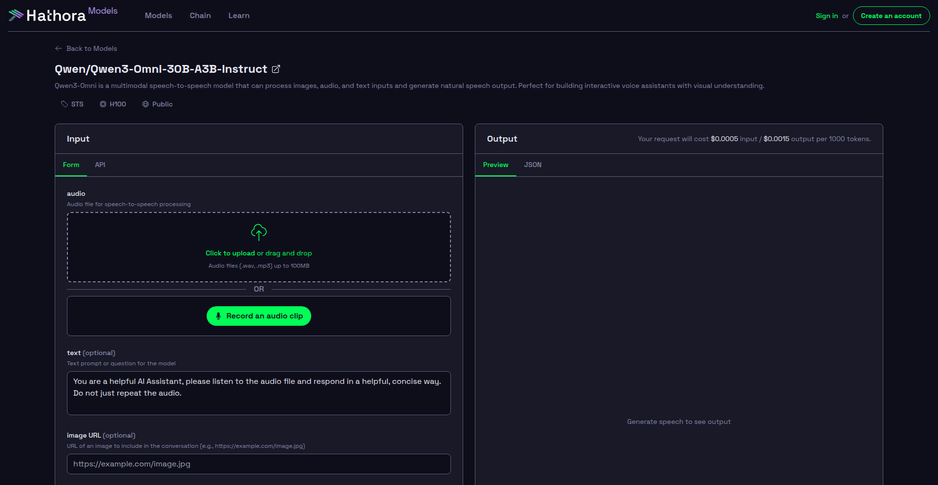Click the "H100" tag text
The width and height of the screenshot is (938, 485).
[x=118, y=105]
